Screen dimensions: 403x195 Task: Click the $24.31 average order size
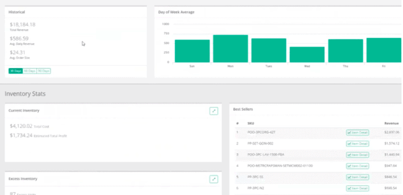[x=18, y=53]
